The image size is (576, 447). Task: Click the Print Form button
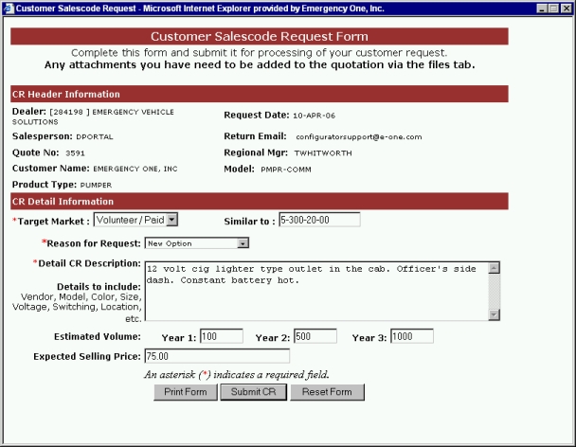point(186,392)
